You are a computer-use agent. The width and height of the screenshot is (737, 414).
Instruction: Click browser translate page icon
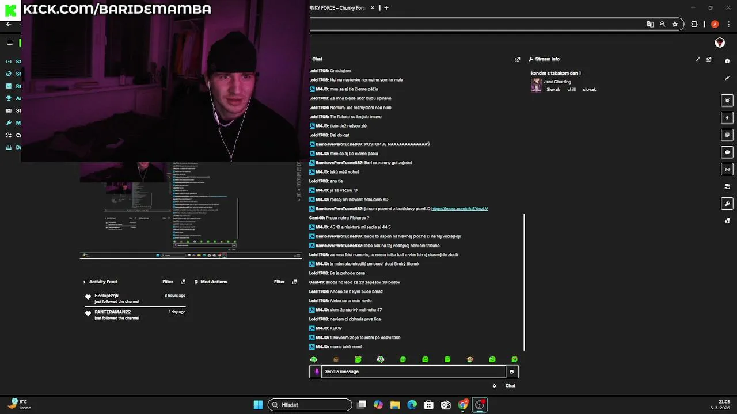point(650,24)
